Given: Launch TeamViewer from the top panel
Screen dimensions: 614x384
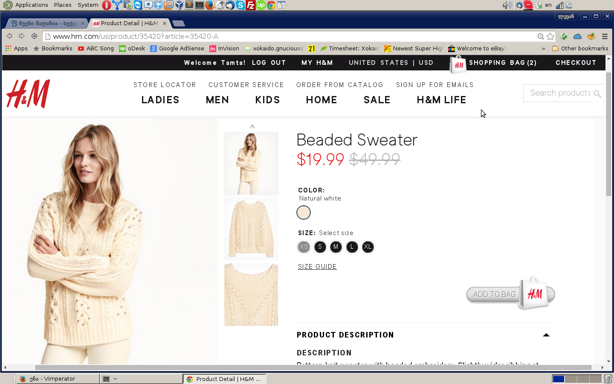Looking at the screenshot, I should (x=138, y=5).
